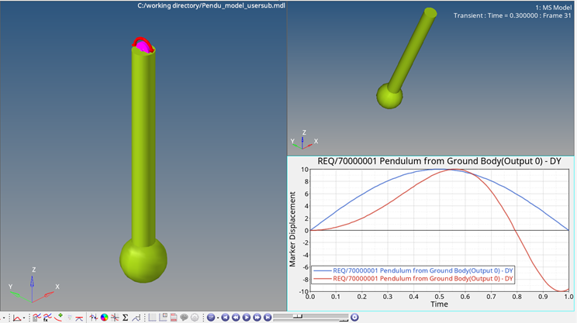Viewport: 577px width, 323px height.
Task: Jump to last animation frame
Action: [x=268, y=318]
